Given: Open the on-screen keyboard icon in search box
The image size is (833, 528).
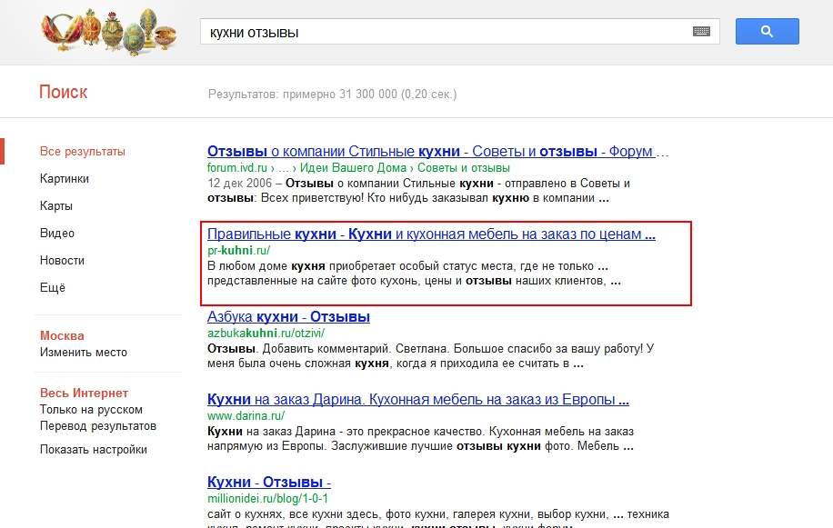Looking at the screenshot, I should [x=701, y=32].
